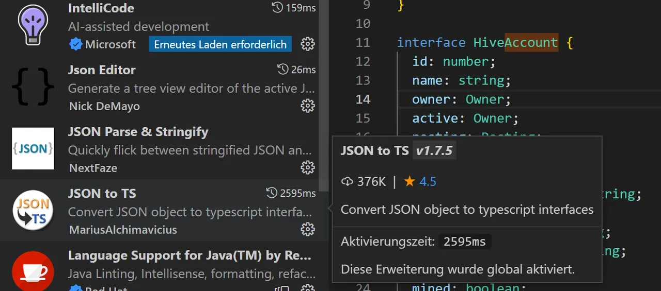The width and height of the screenshot is (661, 291).
Task: Click Diese Erweiterung wurde global aktiviert text
Action: tap(458, 269)
